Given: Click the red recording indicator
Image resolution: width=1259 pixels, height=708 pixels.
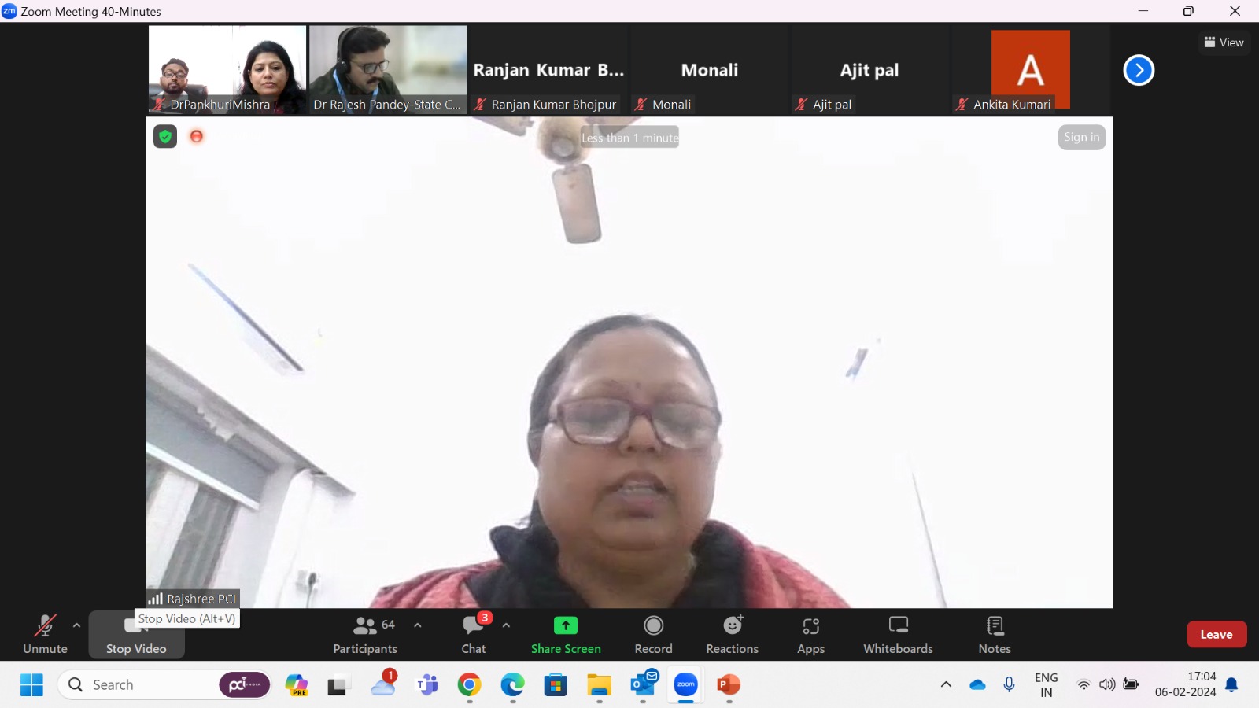Looking at the screenshot, I should [x=197, y=137].
